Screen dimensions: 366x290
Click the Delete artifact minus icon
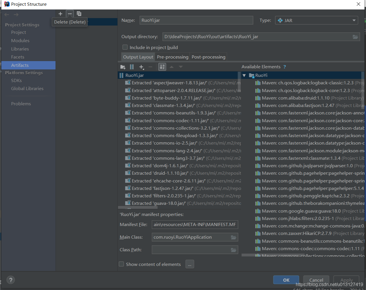pos(70,14)
